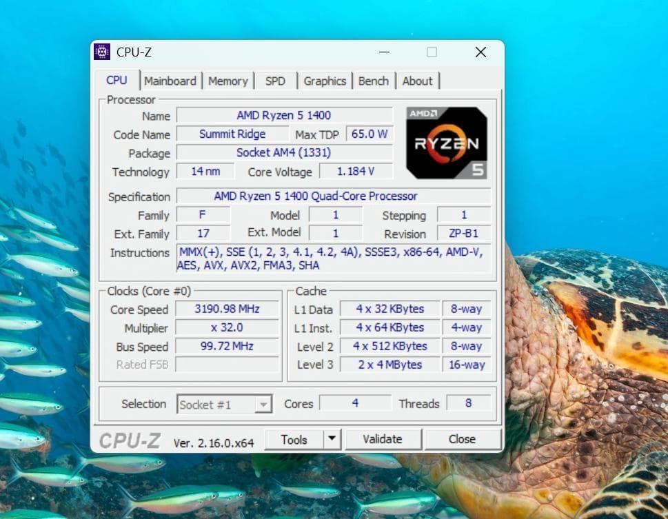Expand the Tools button options

click(331, 439)
